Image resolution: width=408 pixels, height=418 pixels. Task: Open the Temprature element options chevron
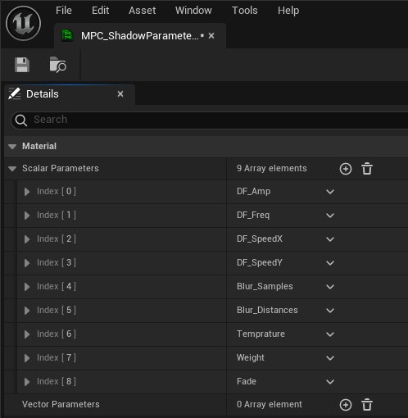[330, 334]
